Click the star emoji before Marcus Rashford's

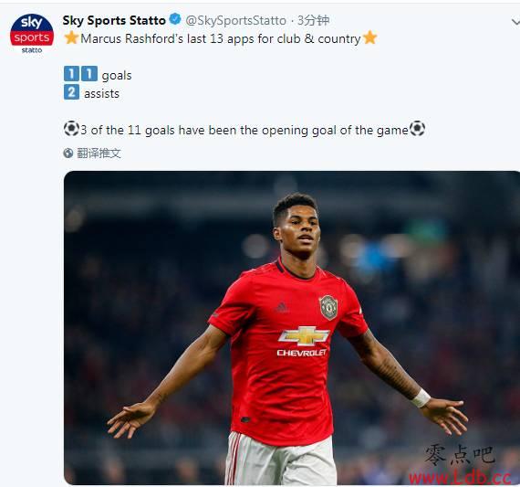click(x=71, y=37)
